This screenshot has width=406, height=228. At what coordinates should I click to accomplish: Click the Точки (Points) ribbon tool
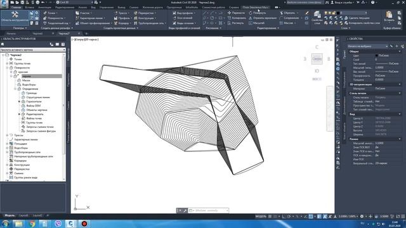tap(49, 13)
